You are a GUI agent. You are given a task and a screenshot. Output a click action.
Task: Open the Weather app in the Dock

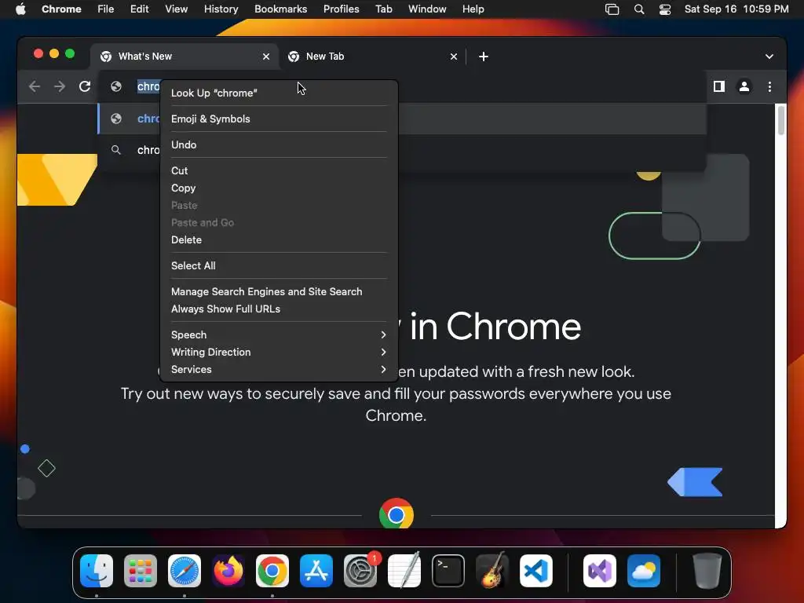click(644, 571)
